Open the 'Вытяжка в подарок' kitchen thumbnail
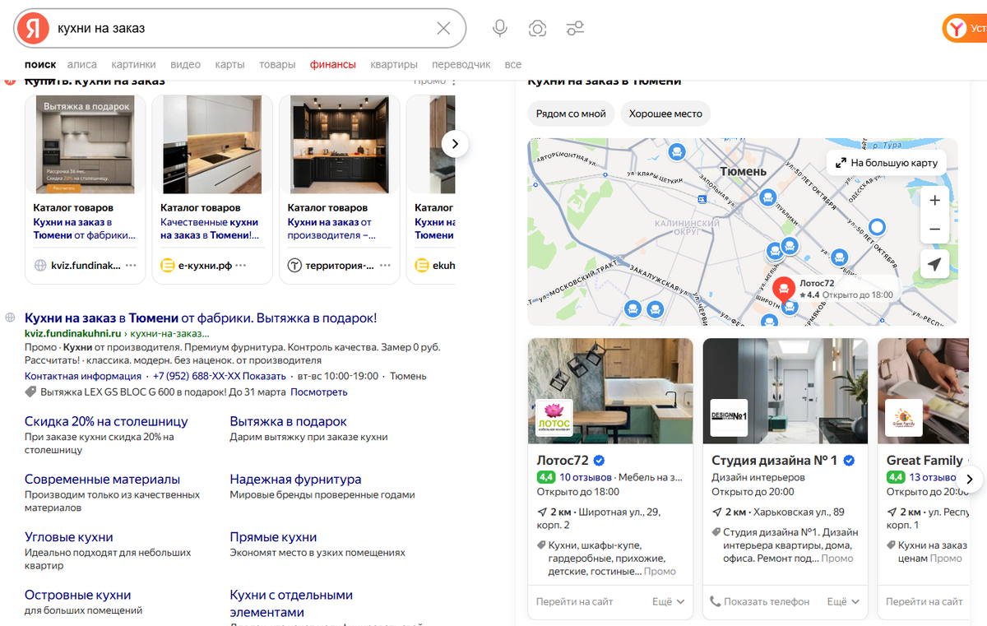 pyautogui.click(x=86, y=145)
